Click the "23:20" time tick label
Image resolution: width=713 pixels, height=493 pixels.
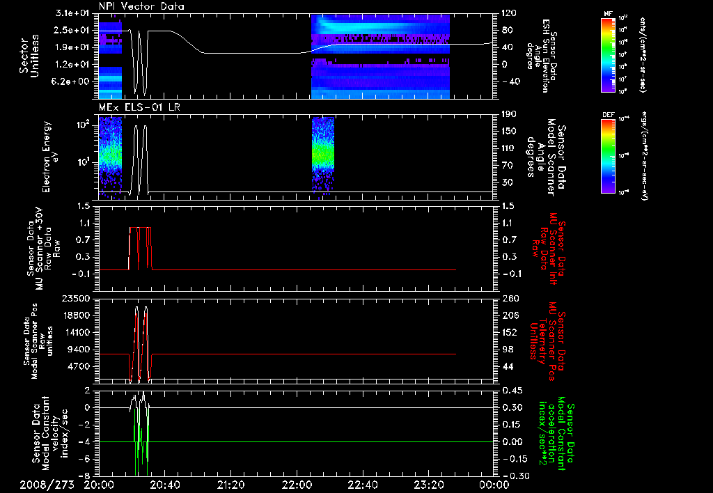coord(428,485)
